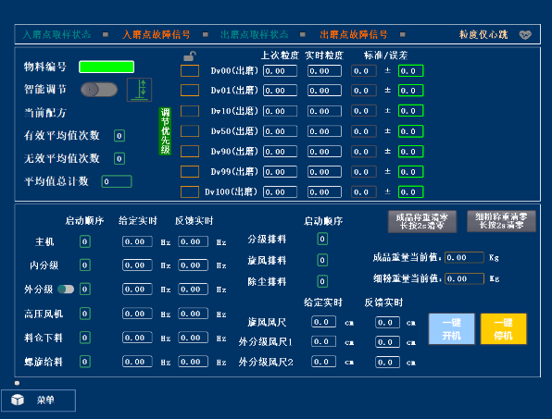Click 螺旋给料 反馈实时 Hz field
Image resolution: width=552 pixels, height=419 pixels.
(x=193, y=362)
